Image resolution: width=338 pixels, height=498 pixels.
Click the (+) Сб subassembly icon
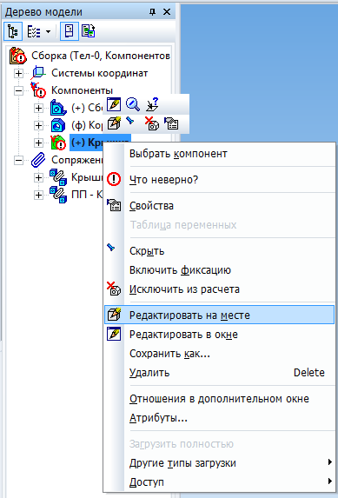pos(58,108)
